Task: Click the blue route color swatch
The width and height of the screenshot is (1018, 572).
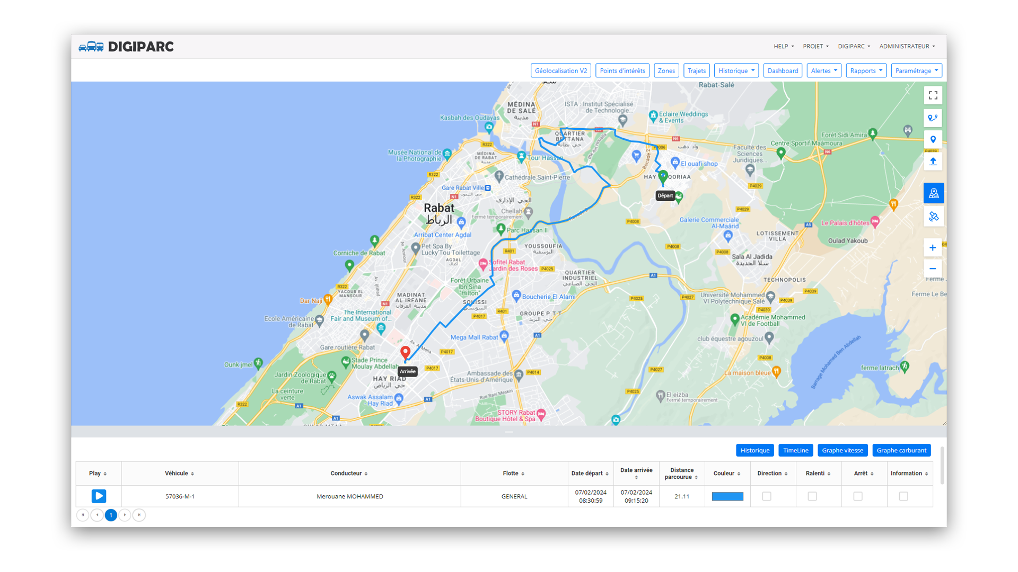Action: point(727,496)
